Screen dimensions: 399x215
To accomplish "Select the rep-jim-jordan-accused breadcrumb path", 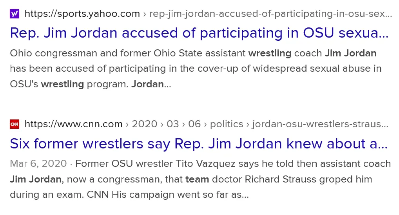I will [x=270, y=14].
